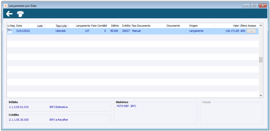Image resolution: width=270 pixels, height=131 pixels.
Task: Click the Último Acesso column header
Action: click(248, 26)
